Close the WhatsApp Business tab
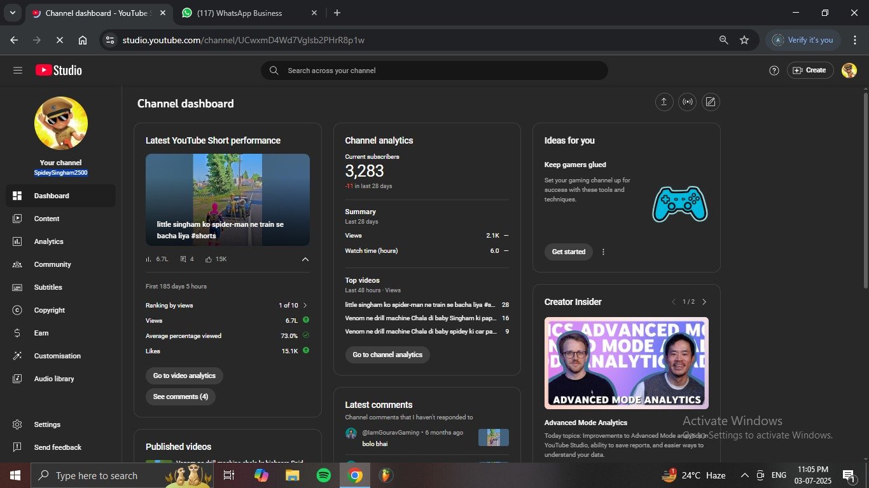The height and width of the screenshot is (488, 869). pos(314,13)
